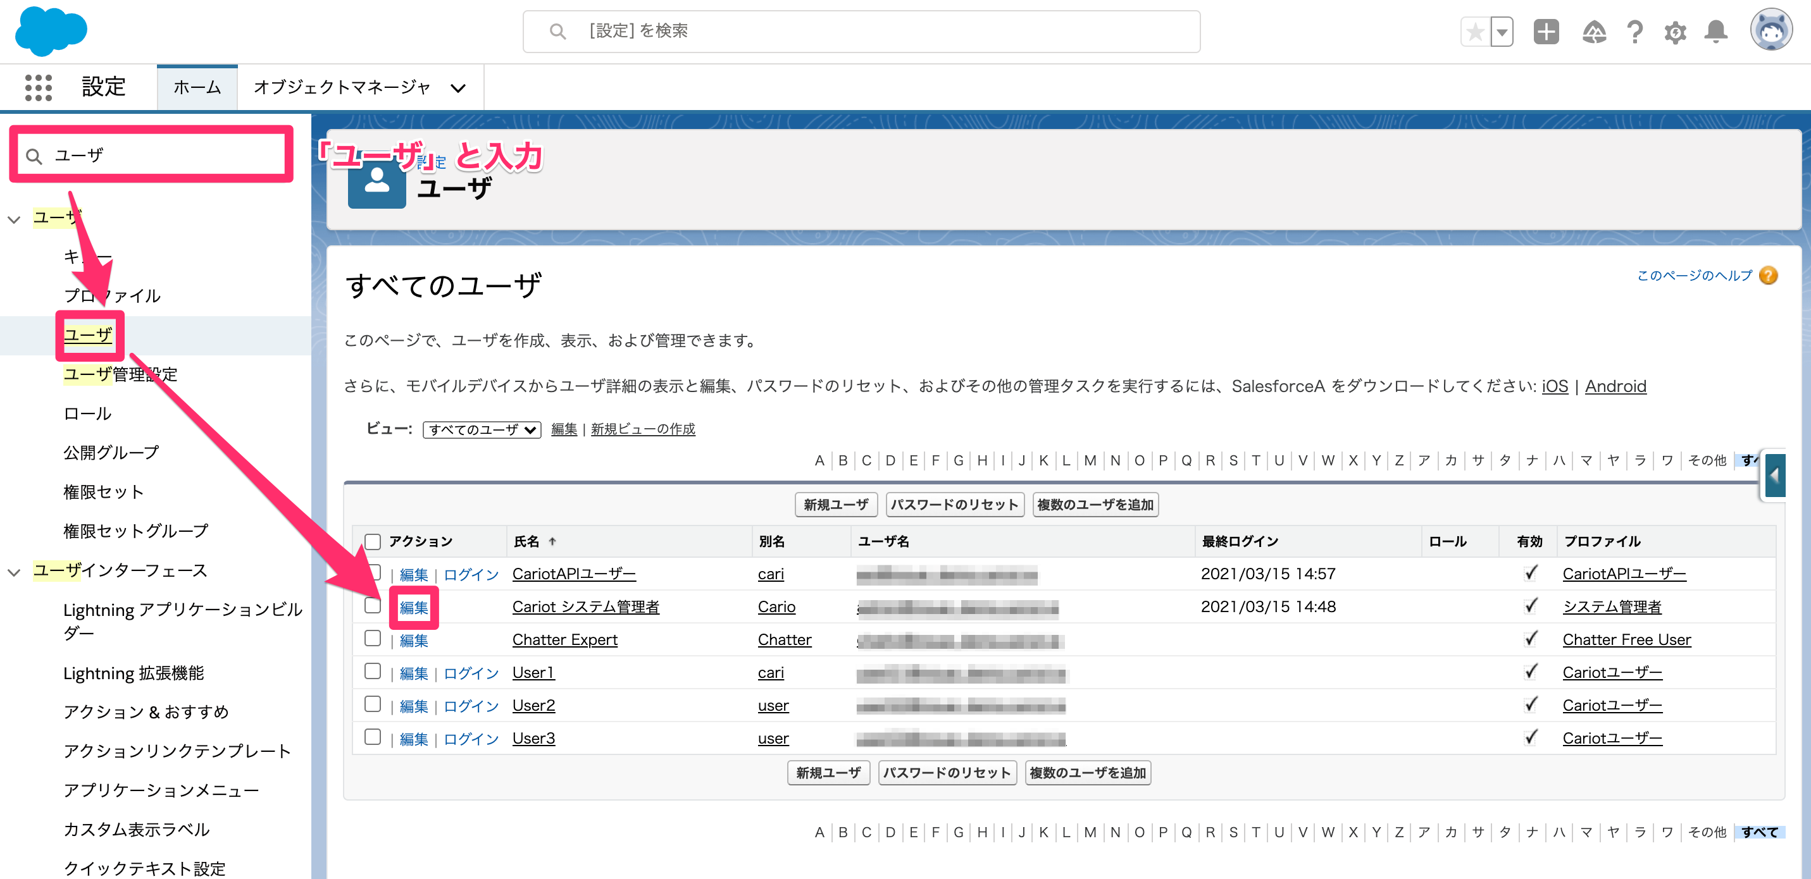This screenshot has width=1811, height=879.
Task: Open the notifications bell icon
Action: pos(1716,32)
